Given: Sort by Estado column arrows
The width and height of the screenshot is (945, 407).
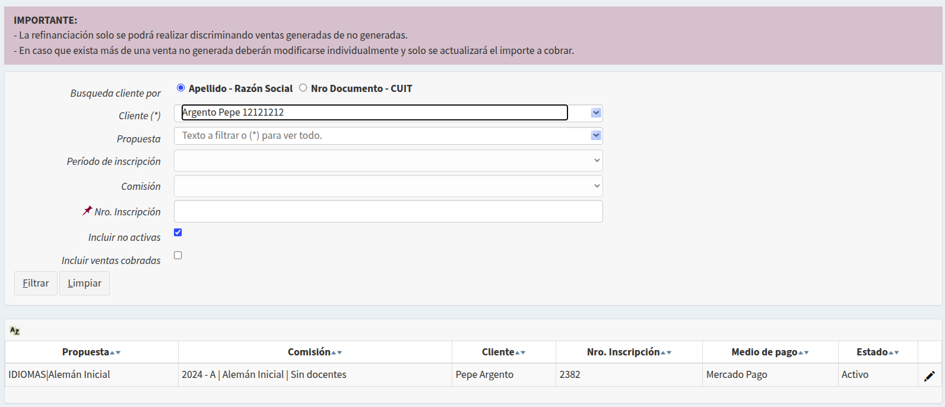Looking at the screenshot, I should tap(893, 352).
